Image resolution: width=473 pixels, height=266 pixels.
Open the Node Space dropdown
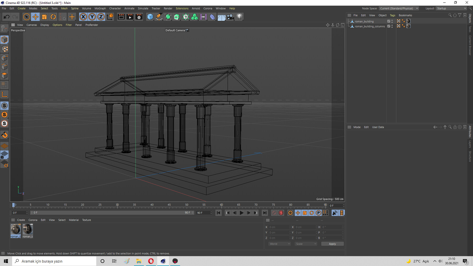click(x=399, y=8)
